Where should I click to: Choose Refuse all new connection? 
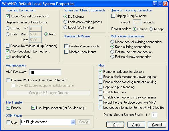click(112, 57)
